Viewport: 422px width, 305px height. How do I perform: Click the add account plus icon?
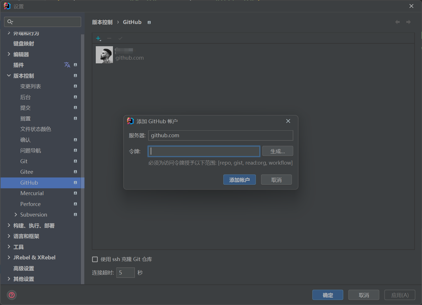(98, 38)
